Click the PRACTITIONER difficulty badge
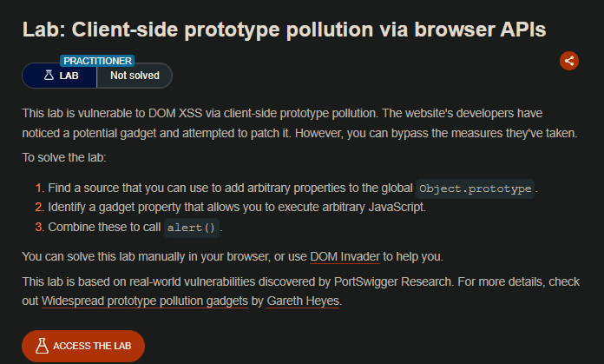The height and width of the screenshot is (364, 604). pos(96,60)
